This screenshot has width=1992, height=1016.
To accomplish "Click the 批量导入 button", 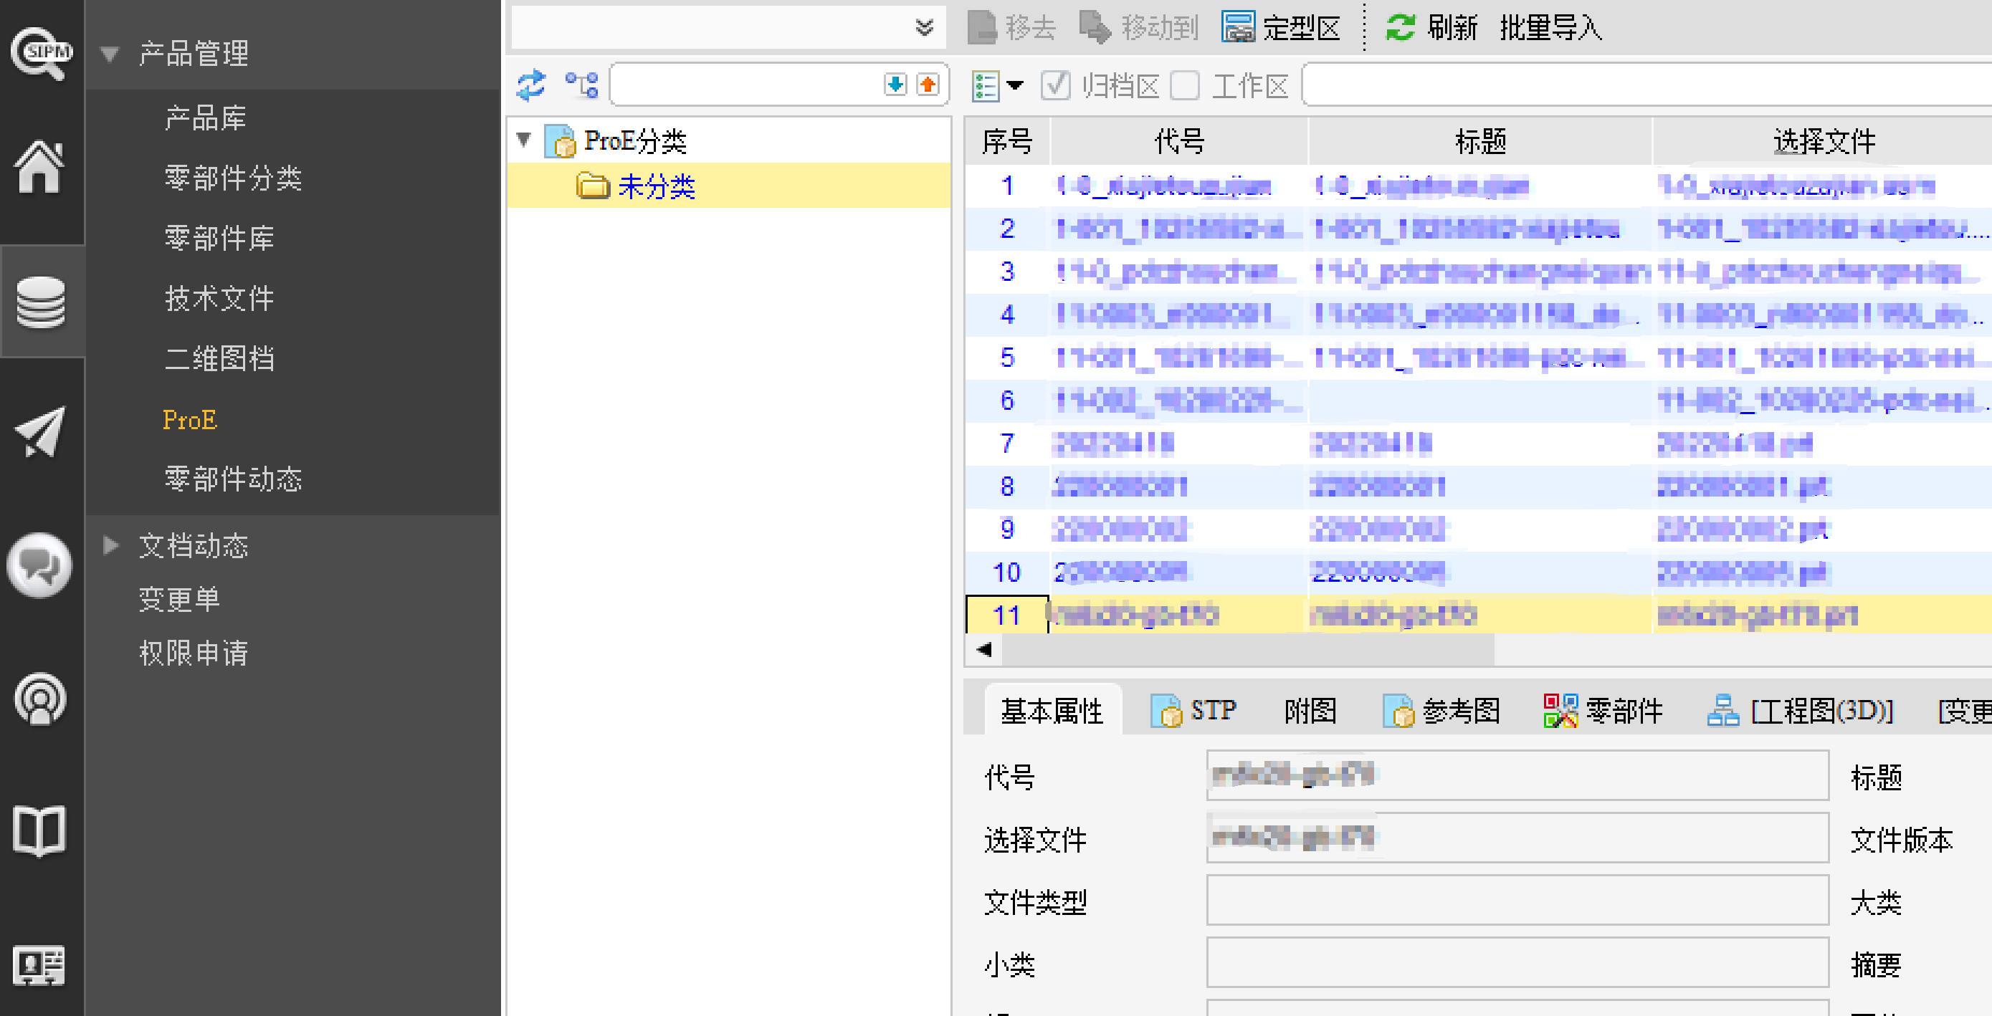I will coord(1550,28).
